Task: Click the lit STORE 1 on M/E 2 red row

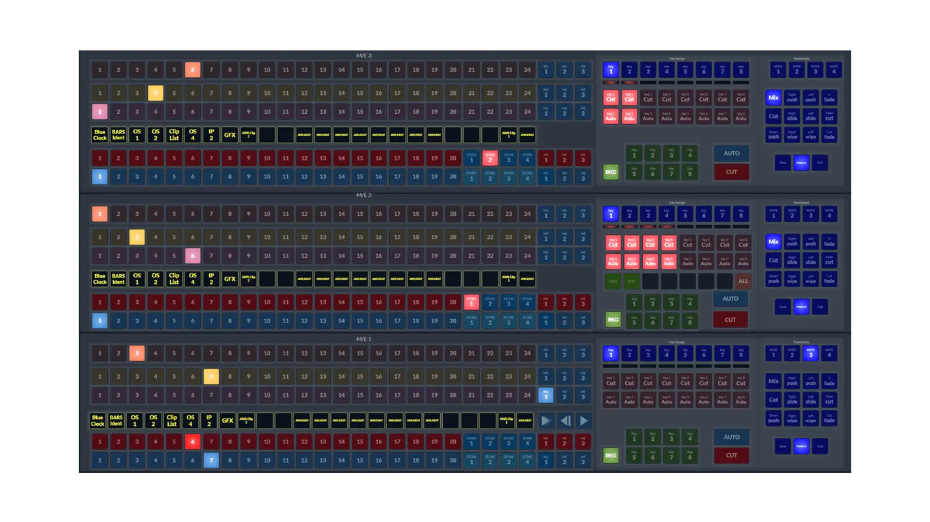Action: click(472, 303)
